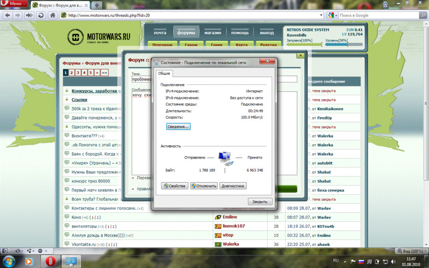Click the Walerka user flag icon
The height and width of the screenshot is (268, 429).
[x=218, y=244]
